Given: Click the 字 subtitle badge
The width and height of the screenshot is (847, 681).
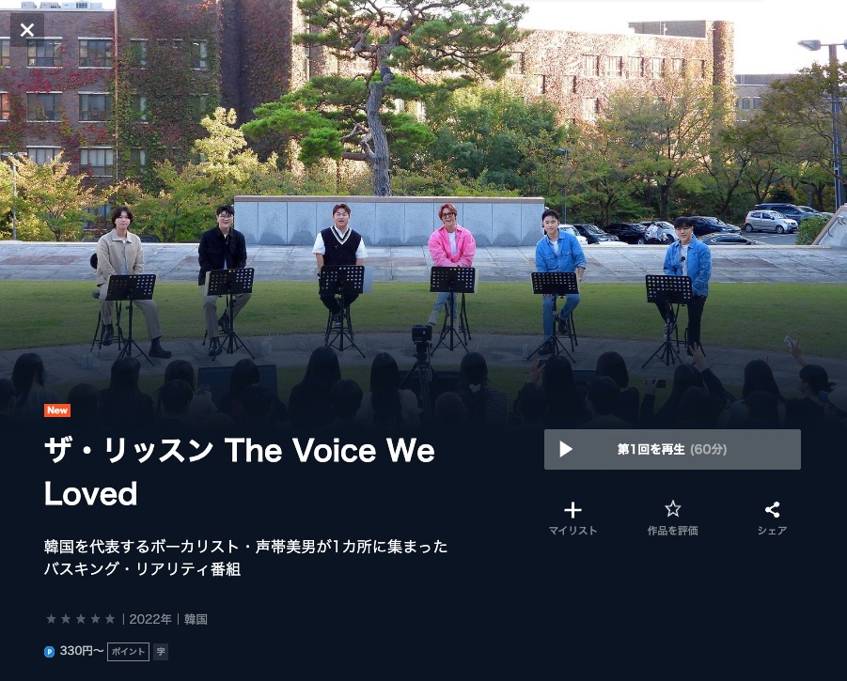Looking at the screenshot, I should point(161,651).
